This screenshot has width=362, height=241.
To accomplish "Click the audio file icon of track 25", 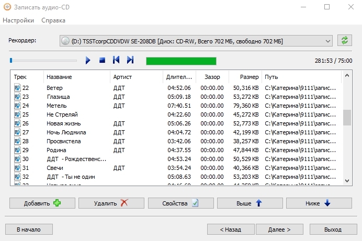I will coord(17,114).
